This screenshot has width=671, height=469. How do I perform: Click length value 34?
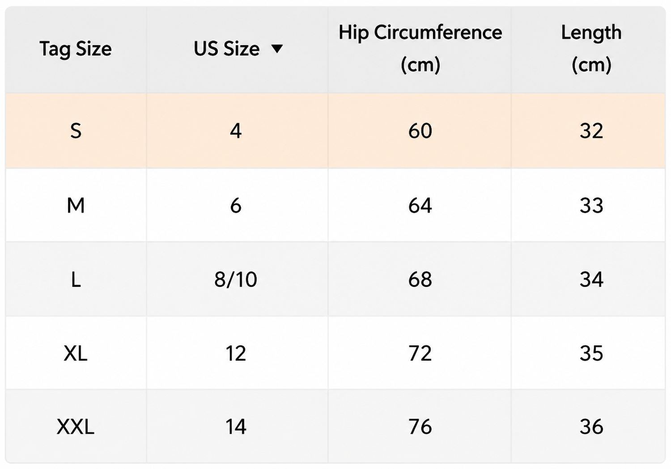pos(591,279)
